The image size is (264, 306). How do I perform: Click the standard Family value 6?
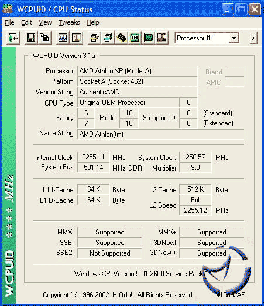click(x=86, y=113)
